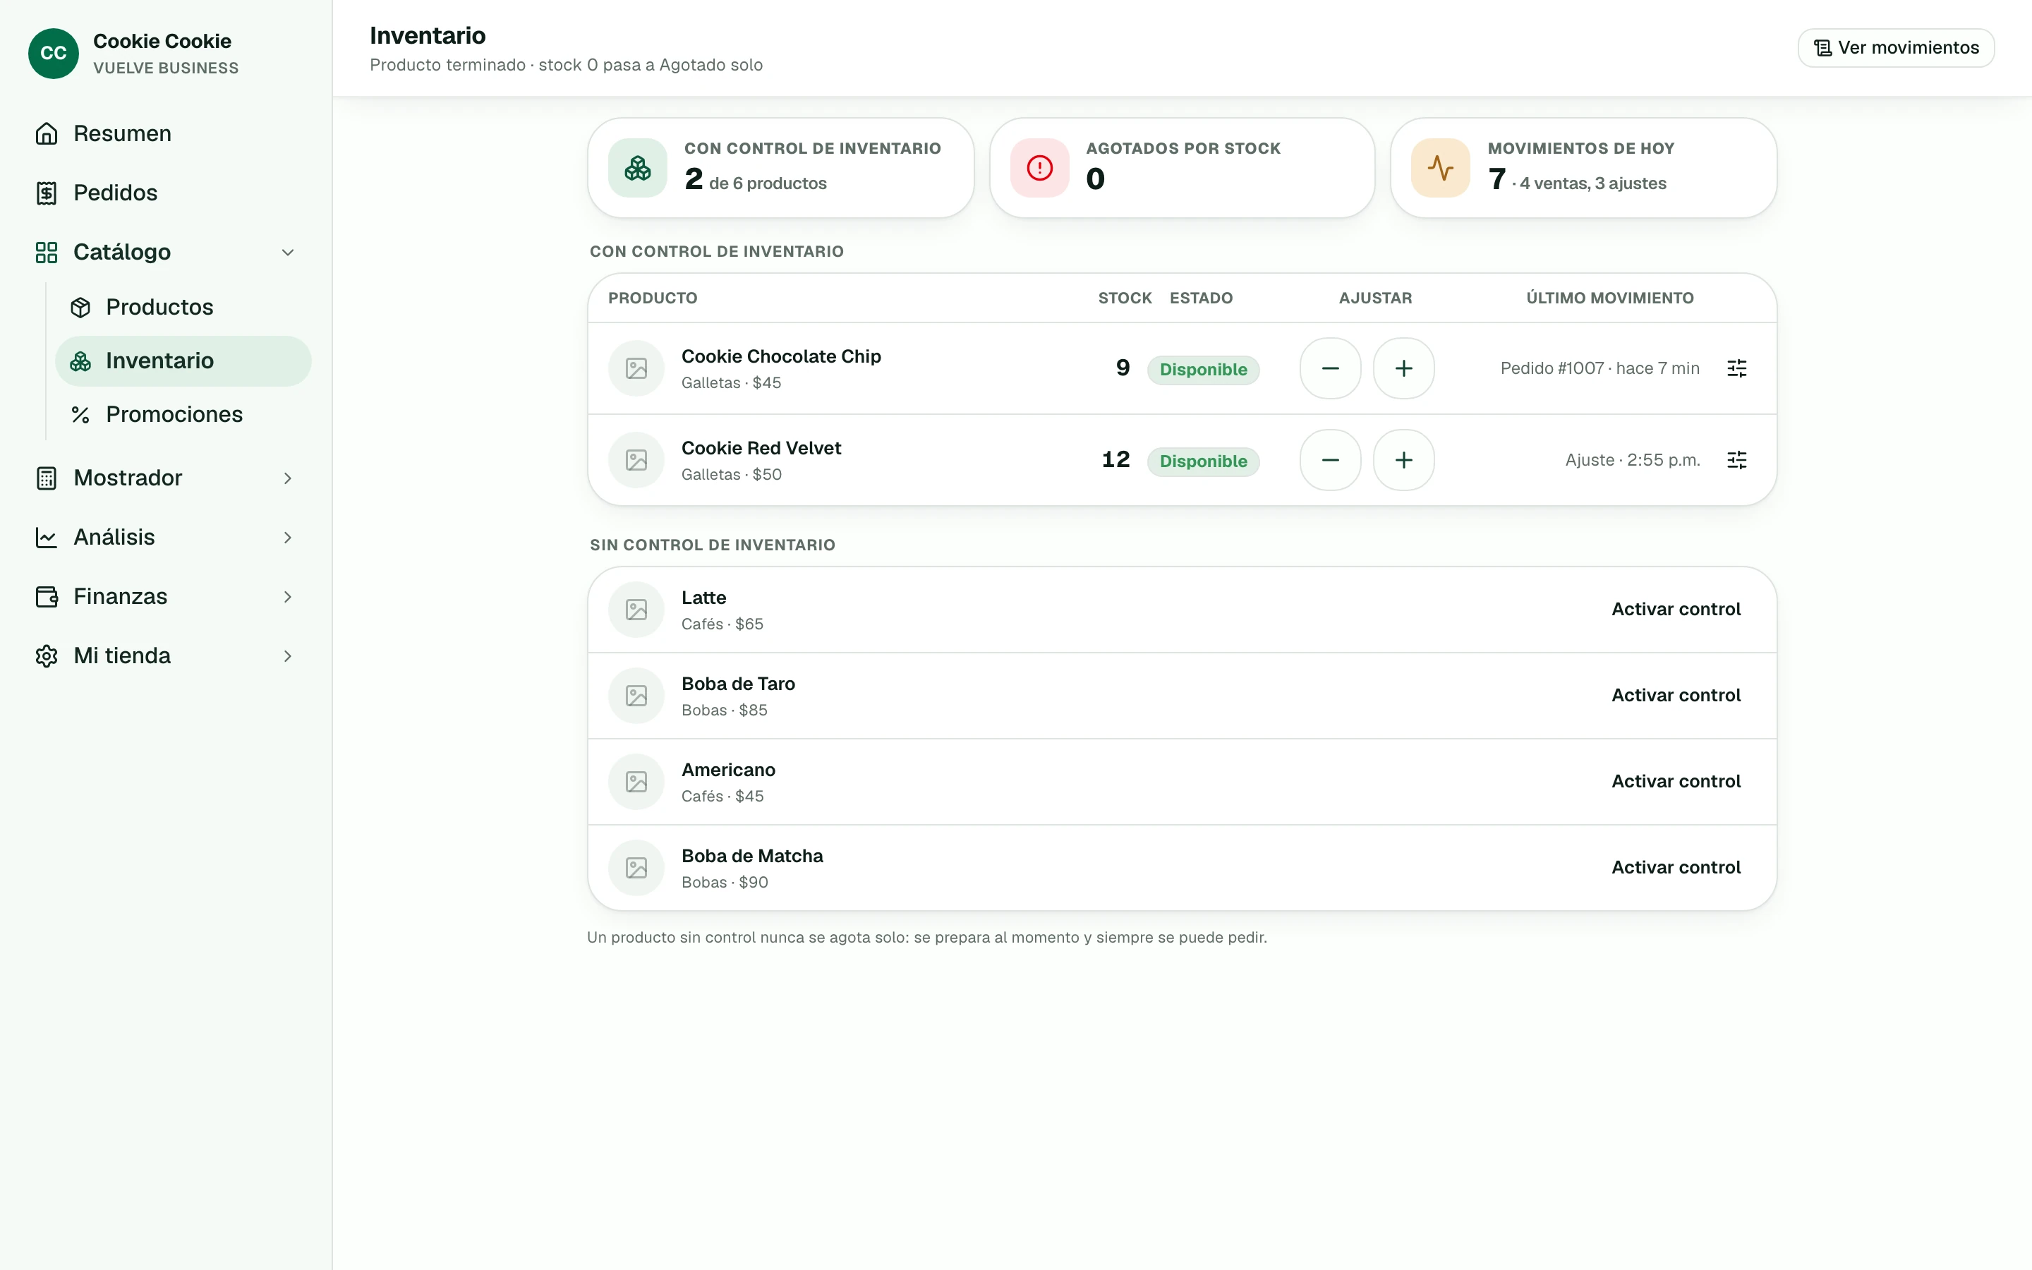Open the Productos page

pos(183,308)
